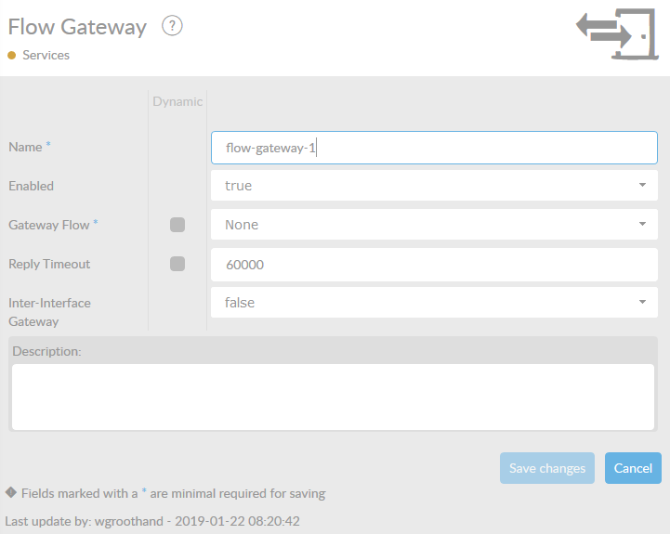Viewport: 670px width, 534px height.
Task: Click the Last update by text
Action: click(152, 521)
